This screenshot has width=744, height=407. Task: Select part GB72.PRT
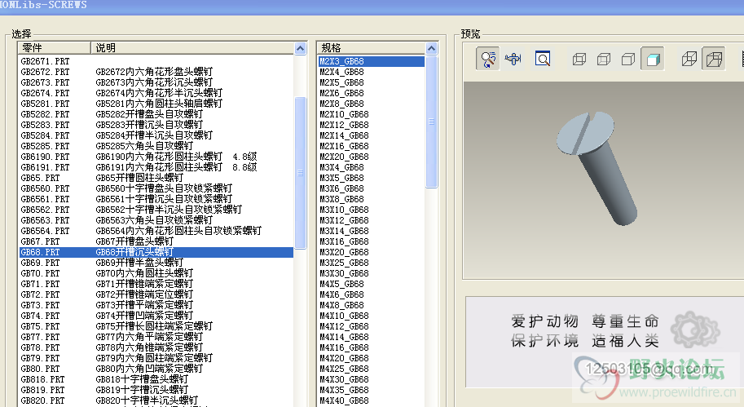156,294
